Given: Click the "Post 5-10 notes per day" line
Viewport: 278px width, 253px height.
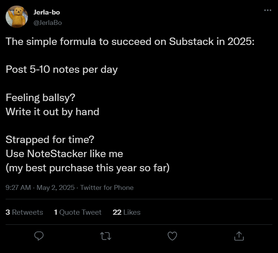Looking at the screenshot, I should click(x=61, y=69).
